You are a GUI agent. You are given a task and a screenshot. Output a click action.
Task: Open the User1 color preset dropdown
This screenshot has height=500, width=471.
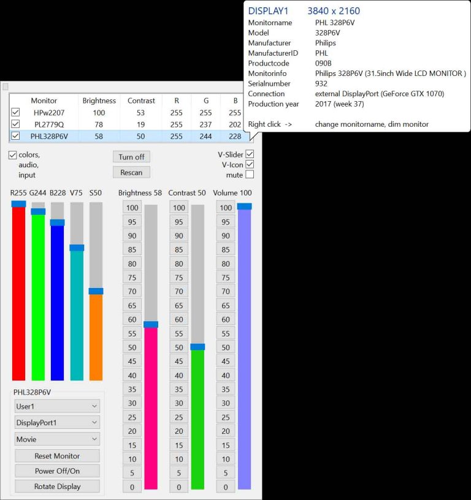click(57, 406)
